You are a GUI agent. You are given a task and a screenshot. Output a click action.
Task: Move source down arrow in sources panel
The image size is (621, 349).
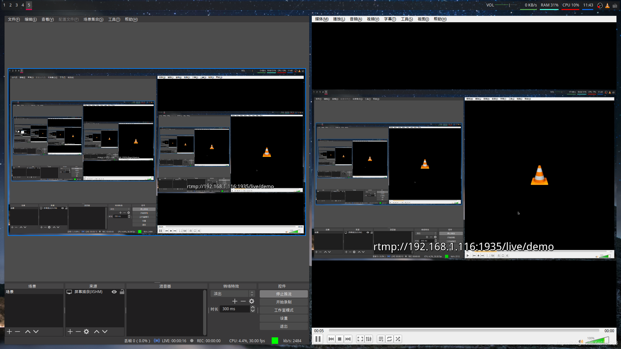click(x=105, y=332)
